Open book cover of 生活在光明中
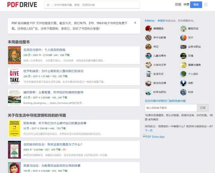This screenshot has height=173, width=215. [x=14, y=55]
